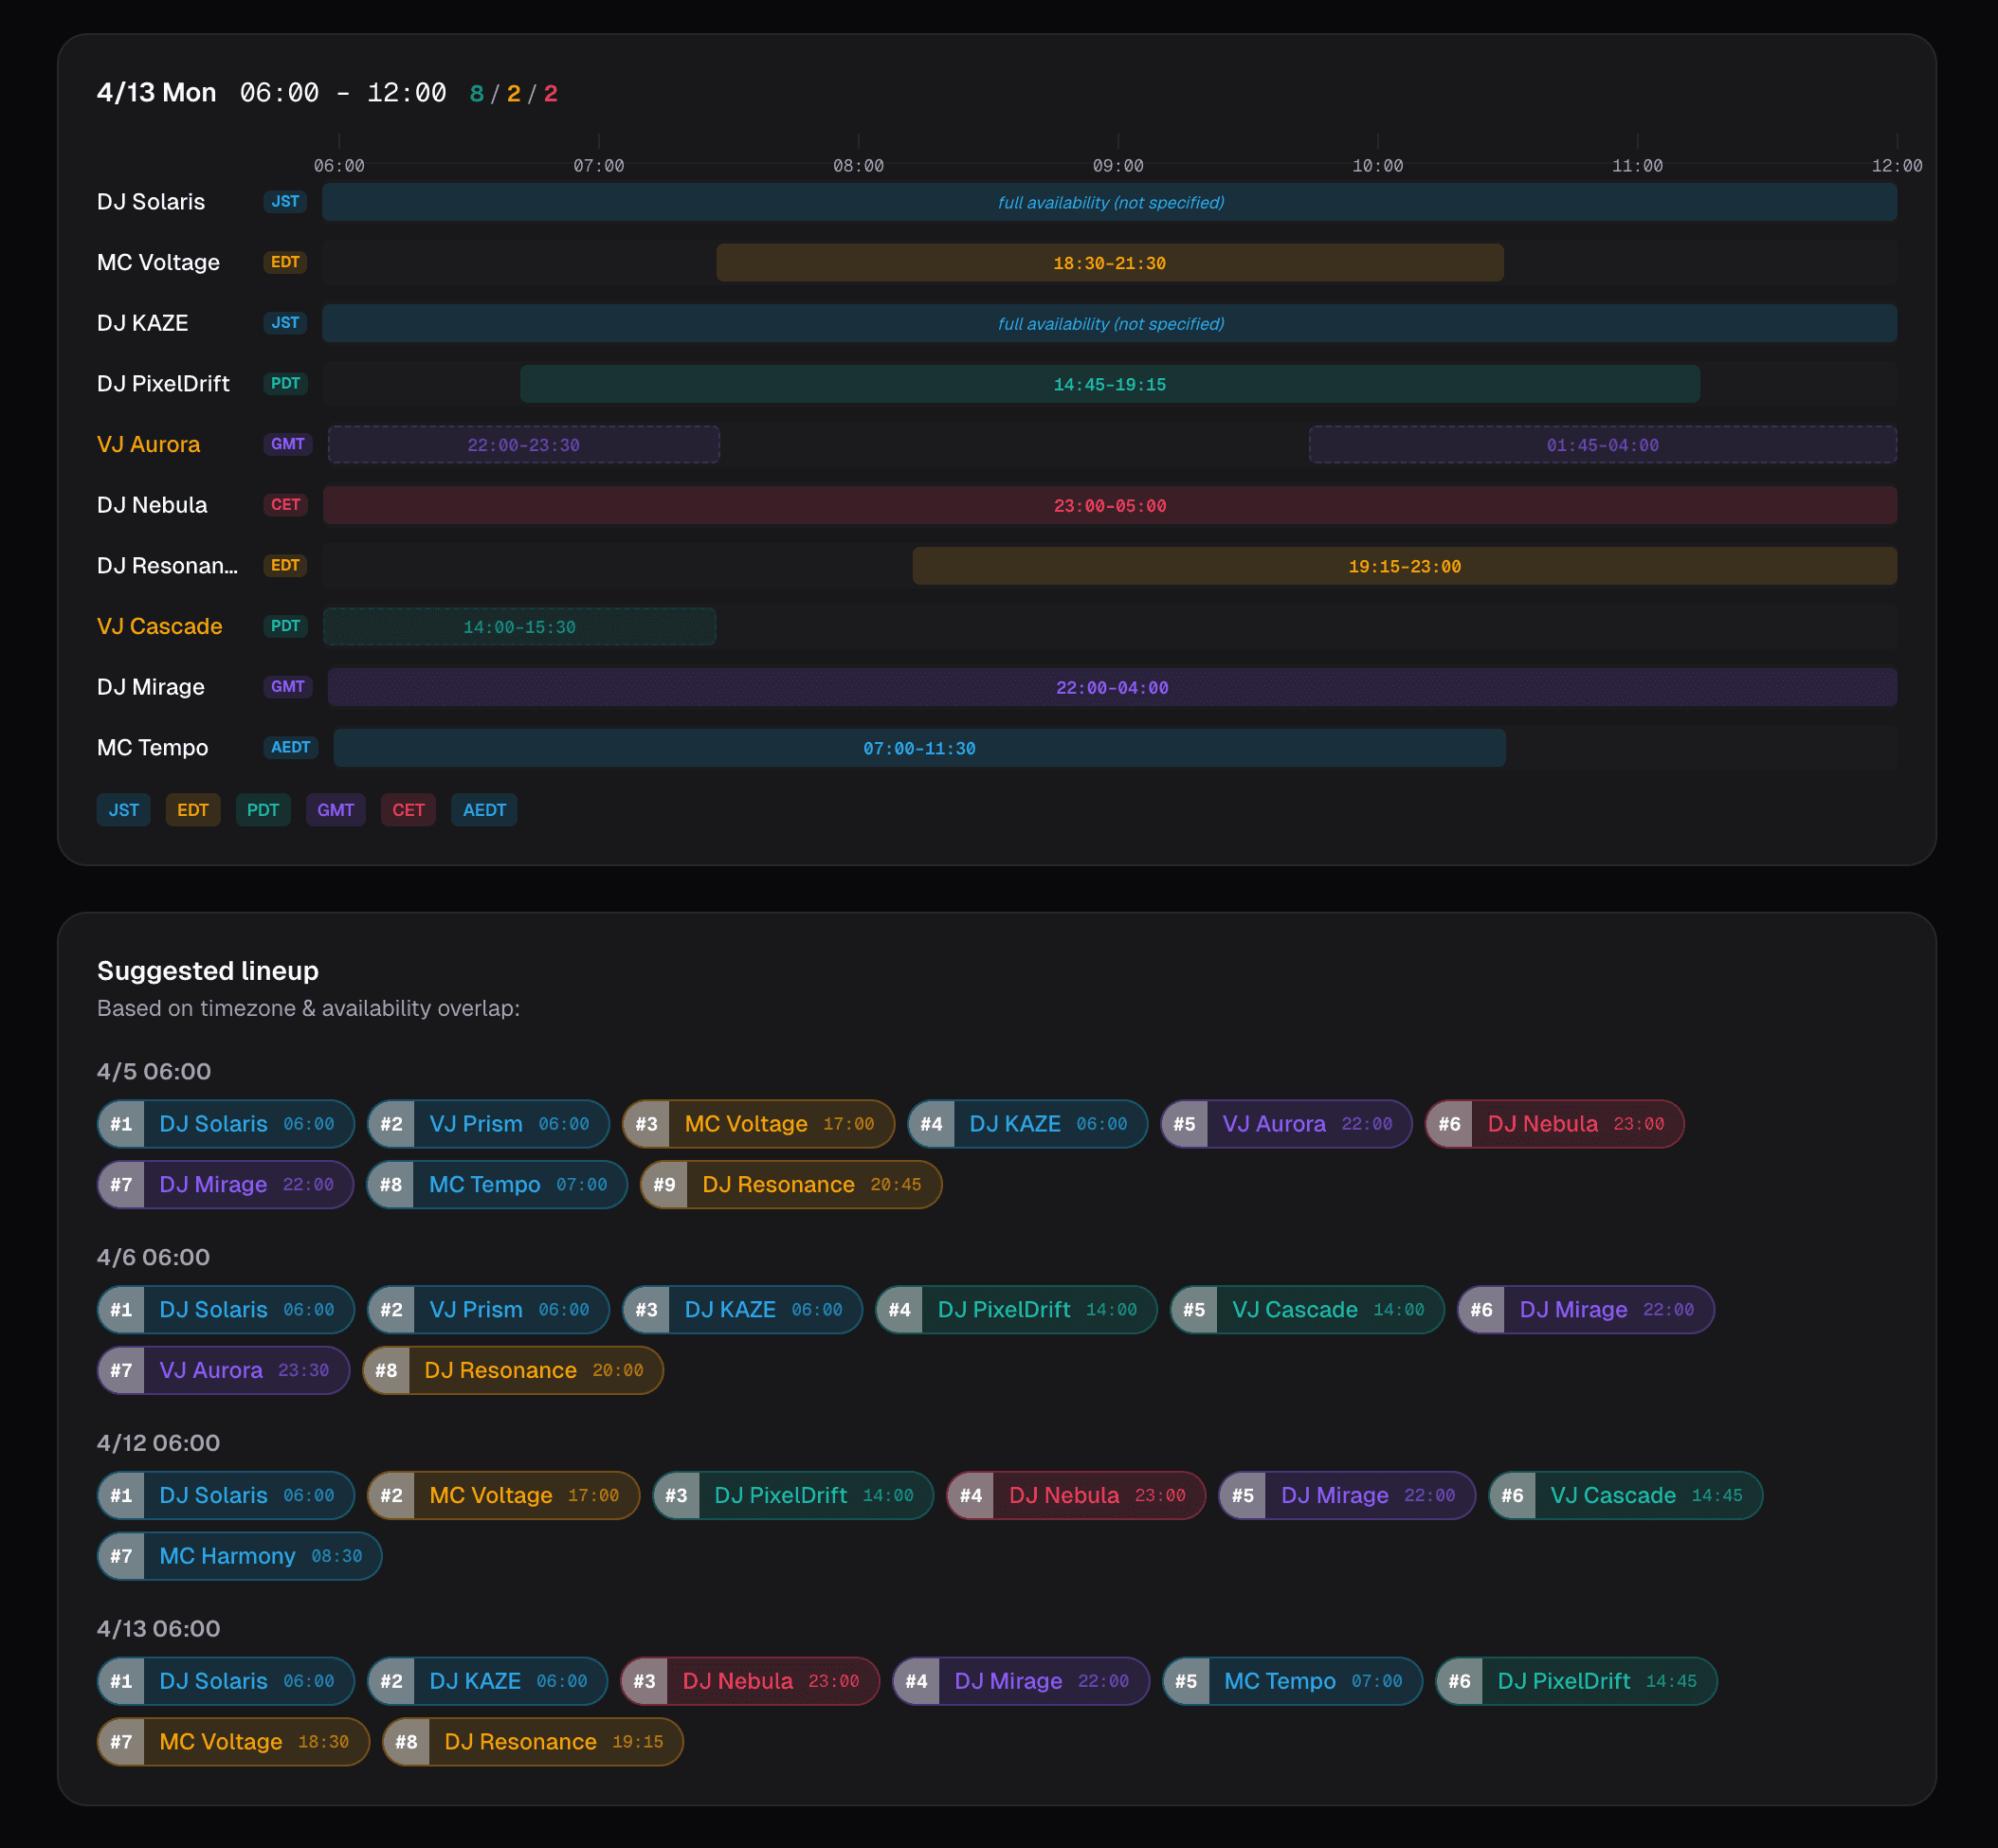Expand VJ Cascade's dashed 14:00-15:30 availability block
The height and width of the screenshot is (1848, 1998).
[x=518, y=626]
